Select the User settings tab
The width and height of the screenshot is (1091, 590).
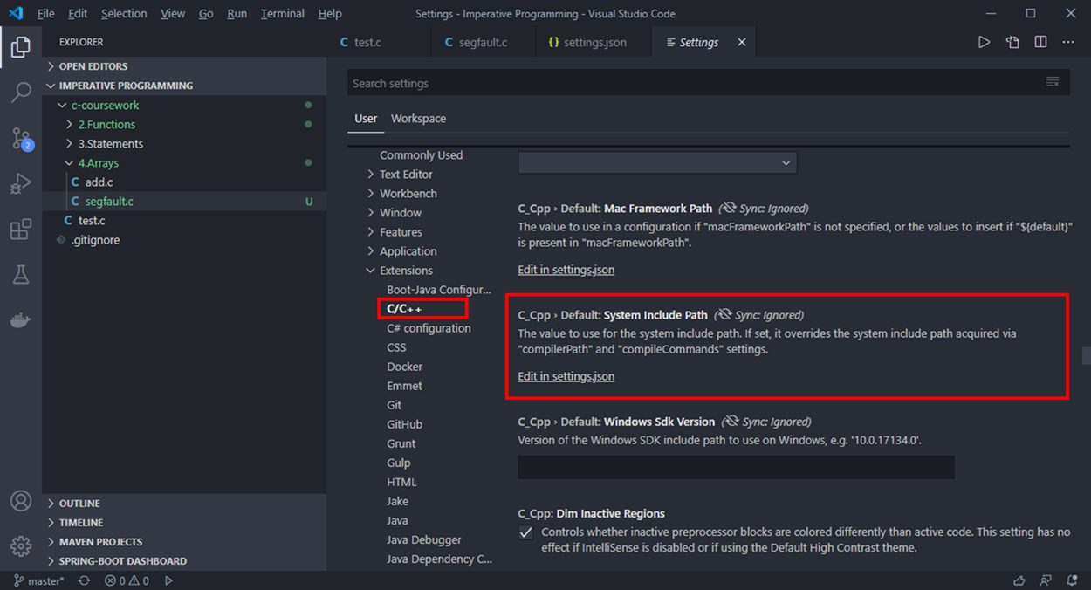click(x=366, y=119)
